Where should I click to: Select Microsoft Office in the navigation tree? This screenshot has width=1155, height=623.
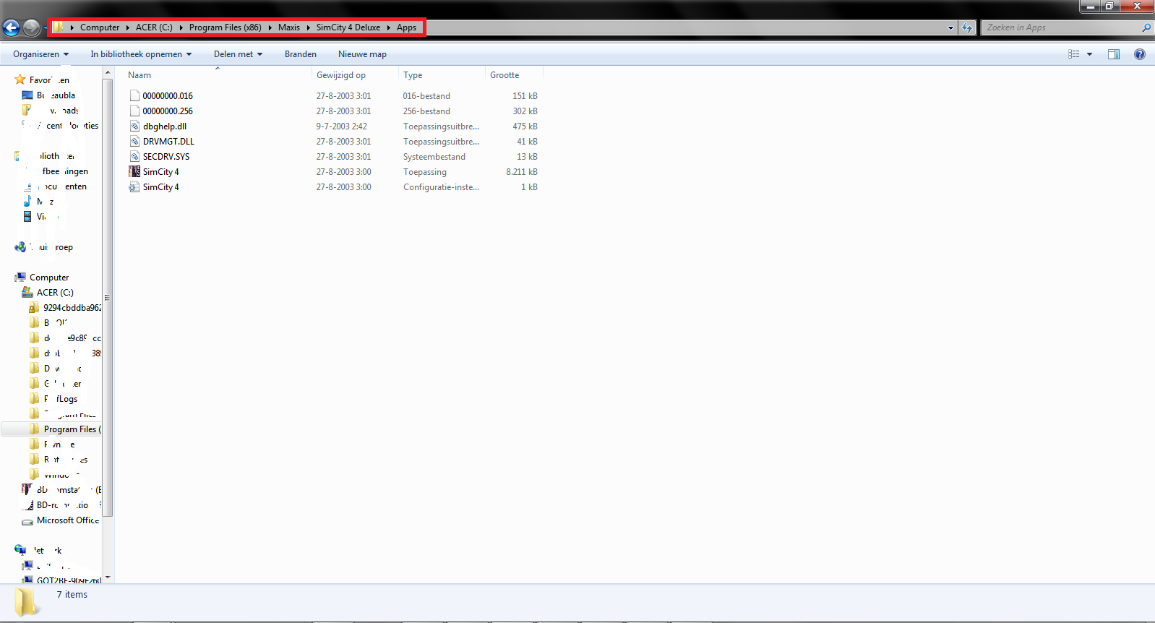point(68,520)
